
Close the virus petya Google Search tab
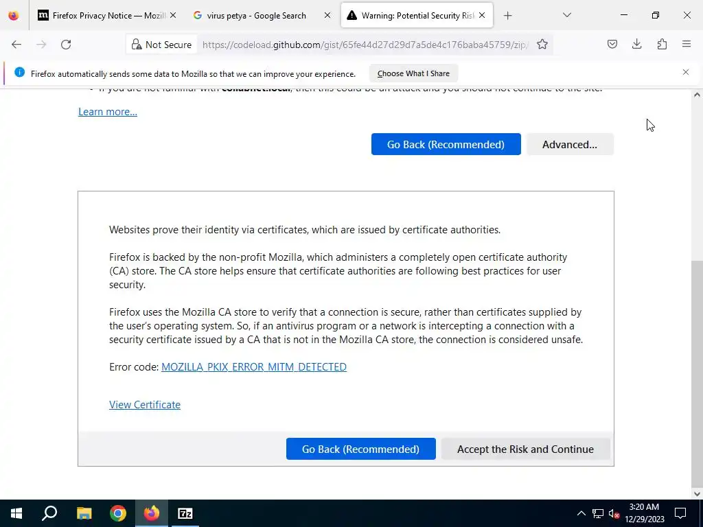[327, 15]
